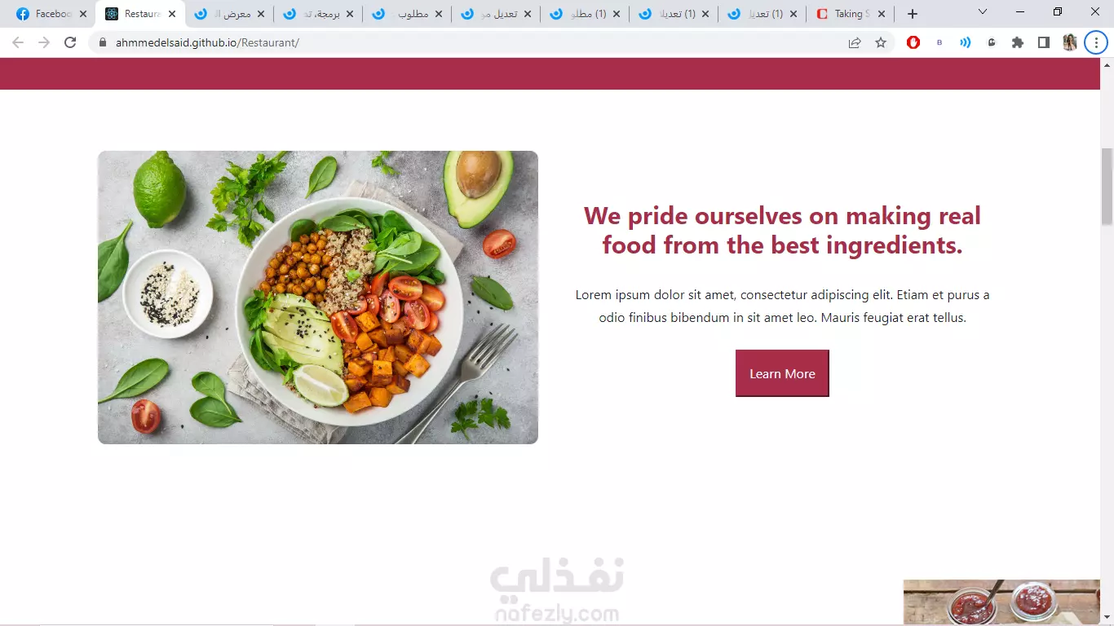The height and width of the screenshot is (626, 1114).
Task: Click the Learn More button
Action: click(782, 373)
